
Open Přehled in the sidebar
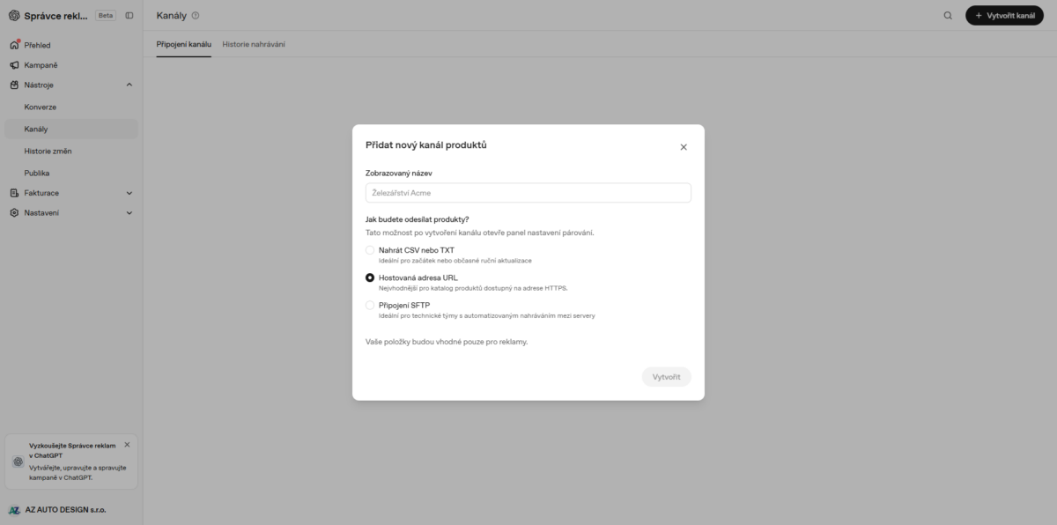[70, 45]
